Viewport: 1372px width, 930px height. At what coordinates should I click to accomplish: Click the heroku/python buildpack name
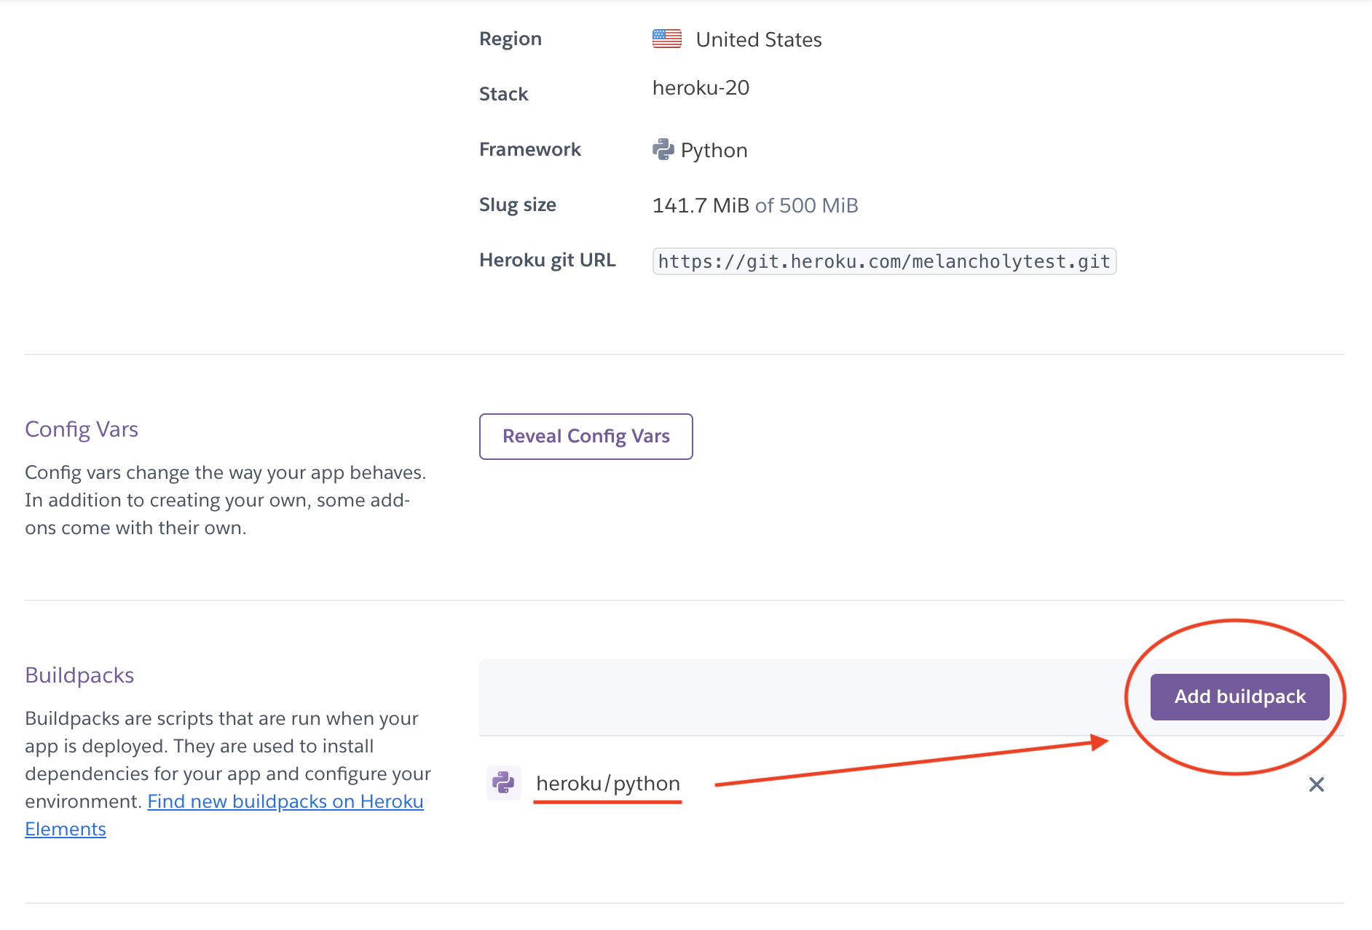tap(608, 783)
